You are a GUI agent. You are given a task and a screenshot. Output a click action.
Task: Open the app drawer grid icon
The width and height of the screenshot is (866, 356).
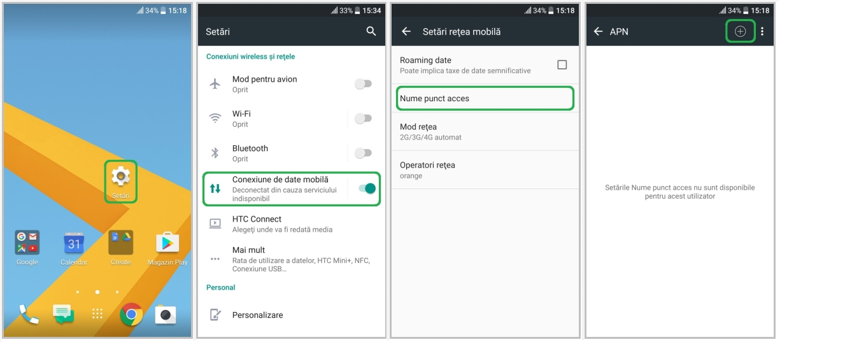coord(97,314)
